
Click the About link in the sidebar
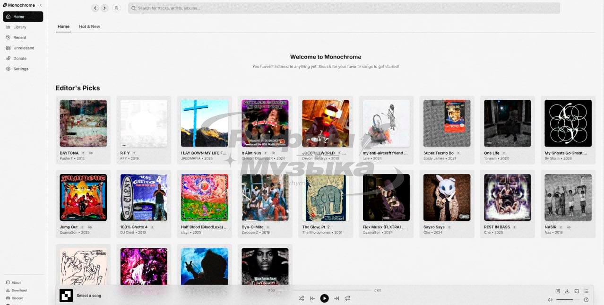pos(16,282)
